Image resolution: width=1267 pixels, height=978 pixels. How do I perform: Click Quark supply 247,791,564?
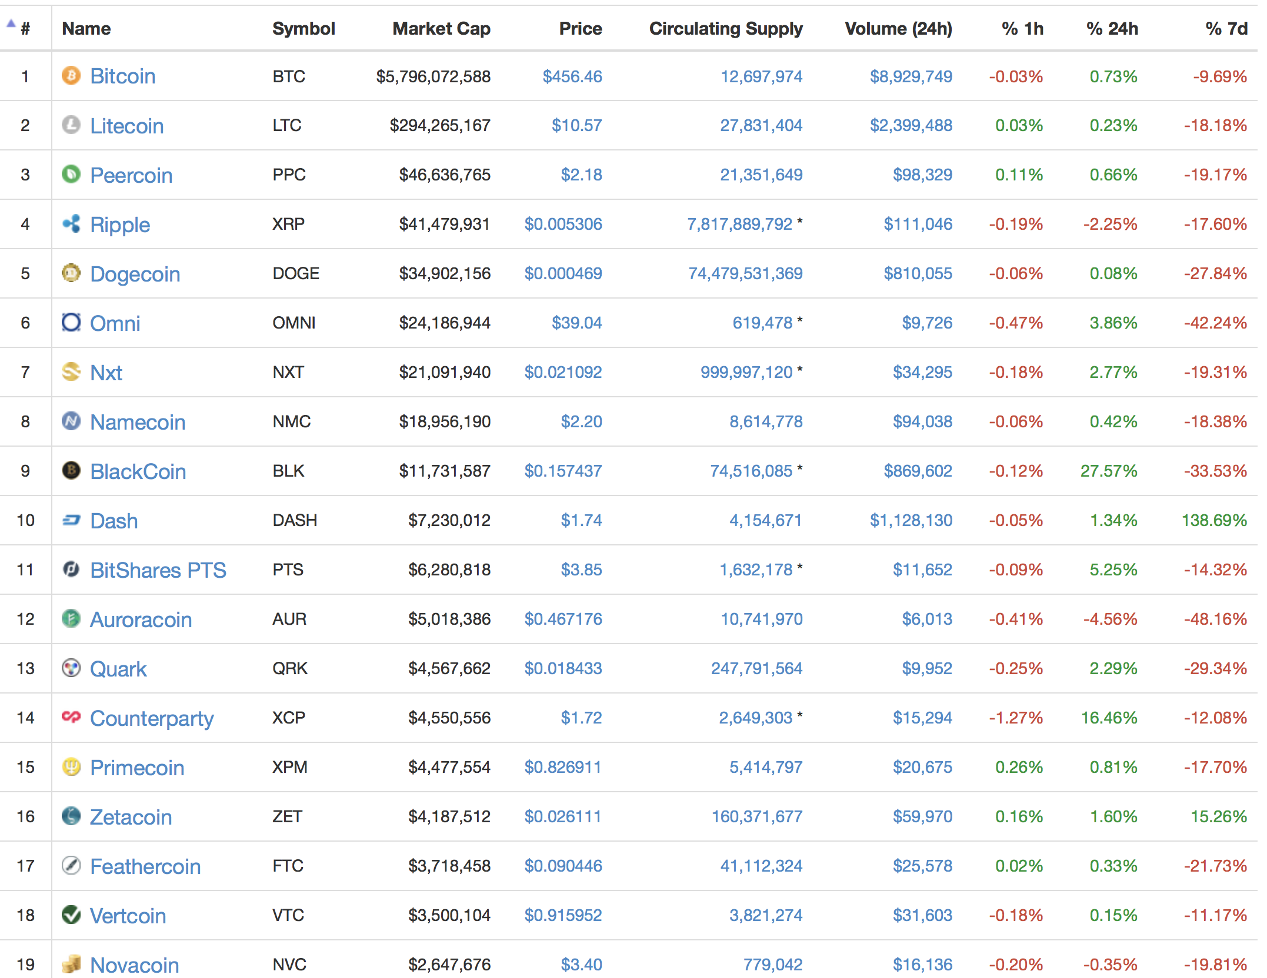coord(756,668)
